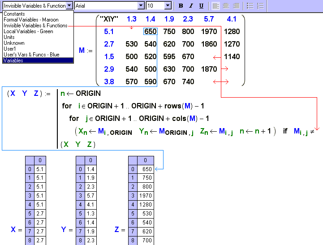This screenshot has width=323, height=245.
Task: Click n ← ORIGIN program line
Action: (x=81, y=94)
